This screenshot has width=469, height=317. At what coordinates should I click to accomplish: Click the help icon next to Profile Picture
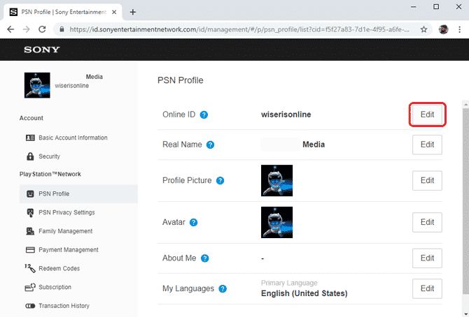[x=220, y=181]
